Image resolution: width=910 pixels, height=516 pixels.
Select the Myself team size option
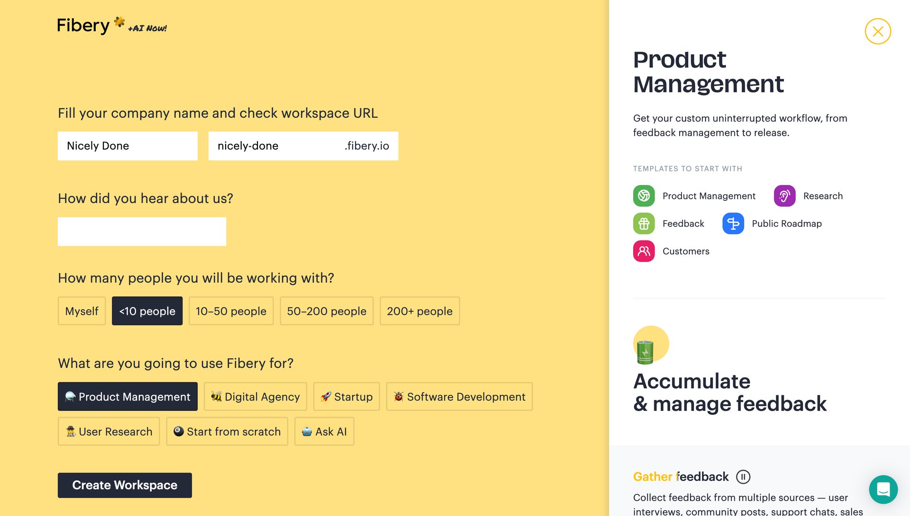[x=82, y=311]
